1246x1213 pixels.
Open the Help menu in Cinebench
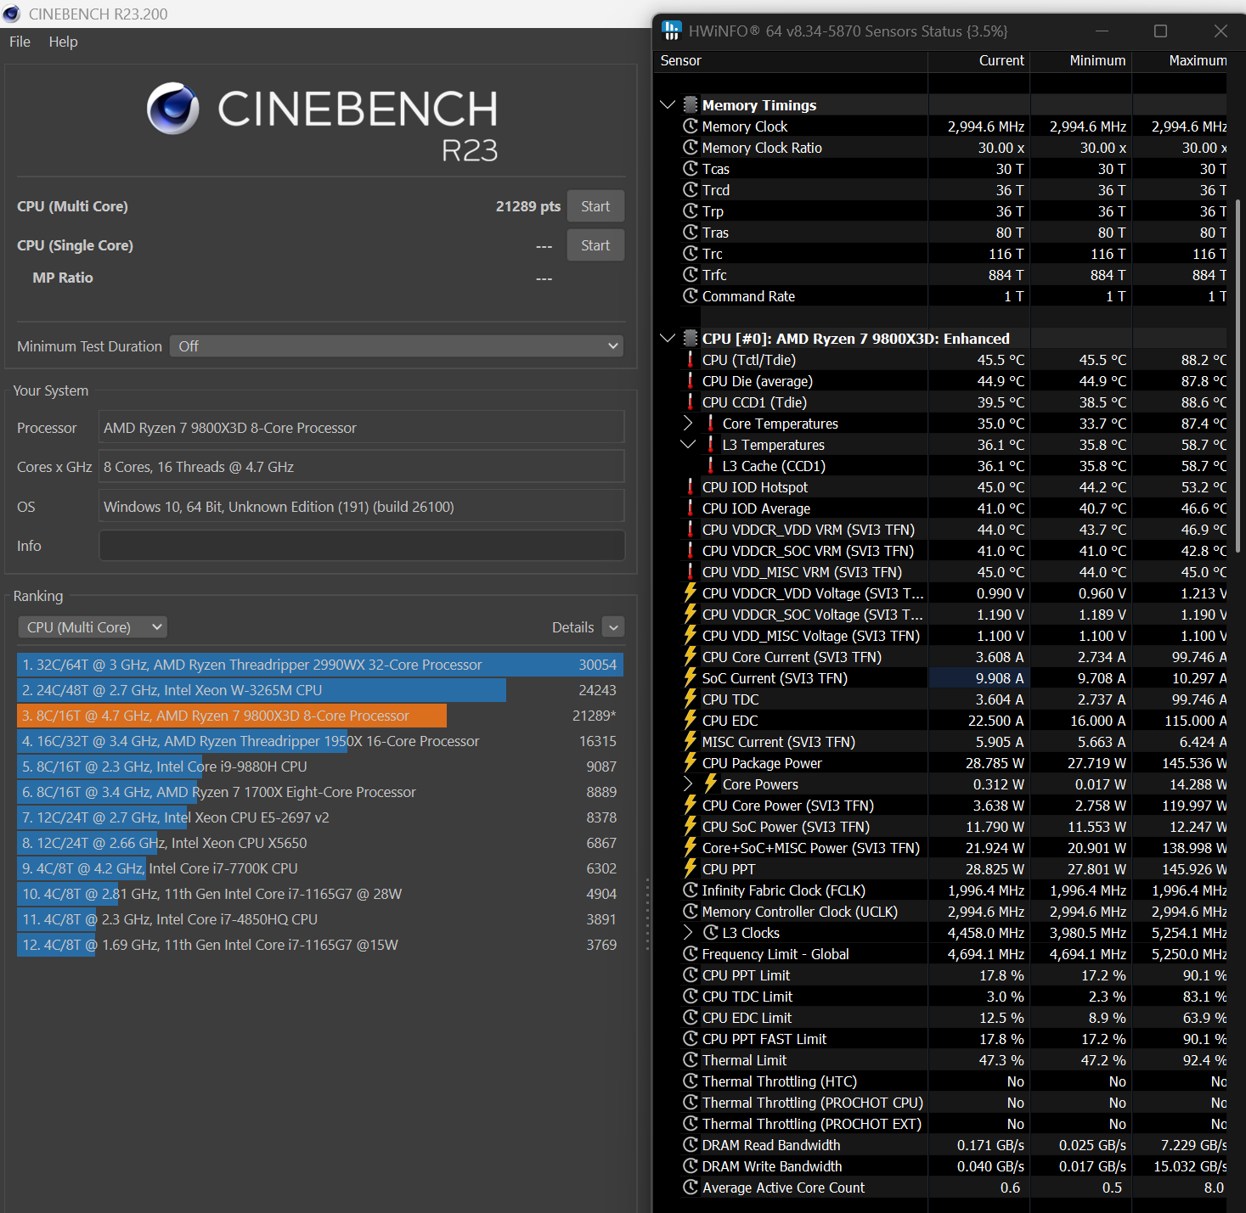tap(63, 42)
